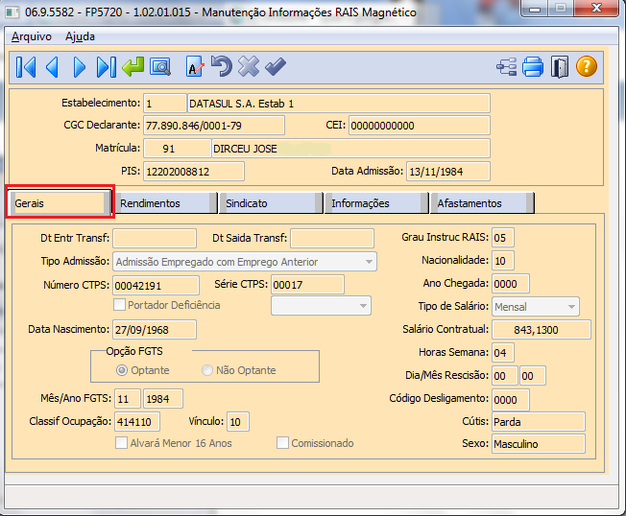Click the Data Admissão field

tap(448, 172)
